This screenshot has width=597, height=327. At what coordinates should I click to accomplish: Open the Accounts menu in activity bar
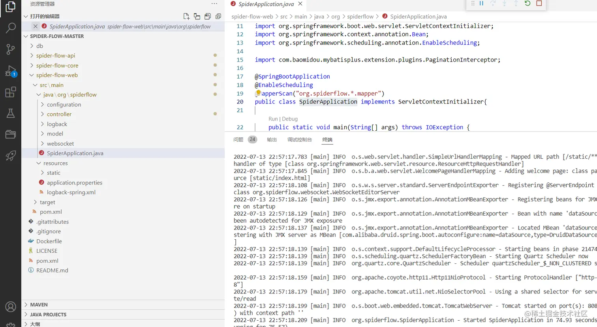(x=11, y=306)
